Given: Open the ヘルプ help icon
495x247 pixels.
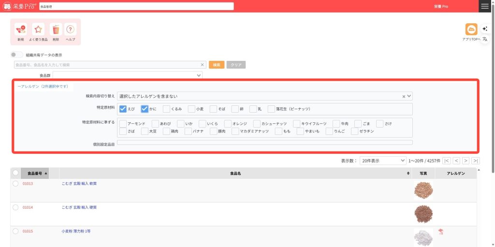Looking at the screenshot, I should pos(71,29).
